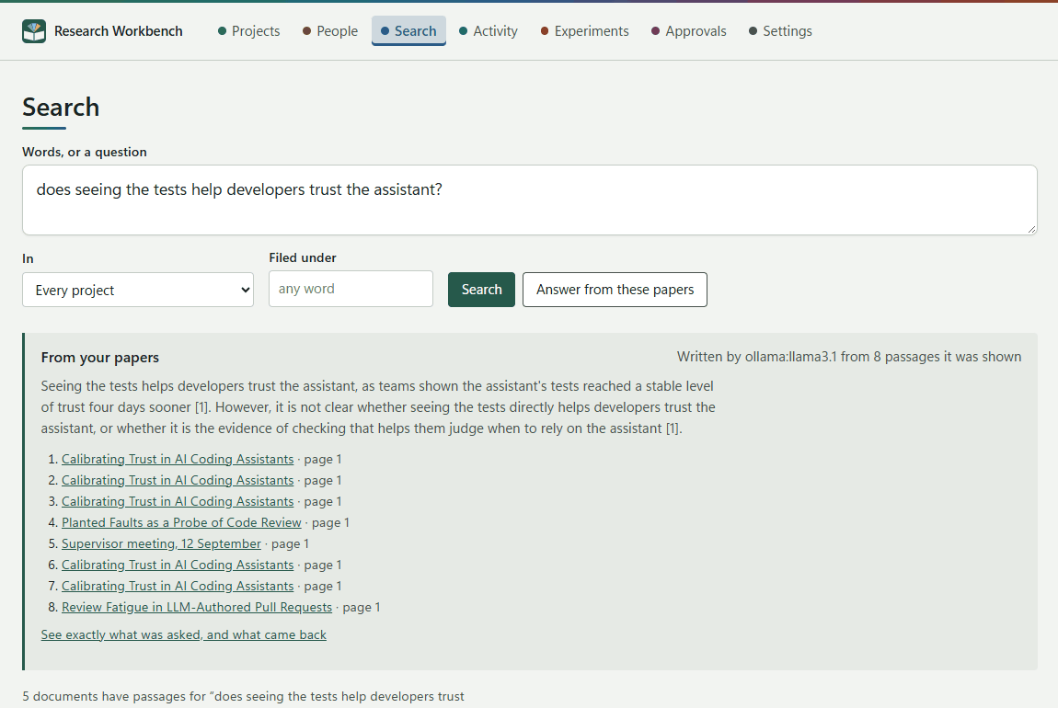
Task: Click the Research Workbench logo icon
Action: [34, 31]
